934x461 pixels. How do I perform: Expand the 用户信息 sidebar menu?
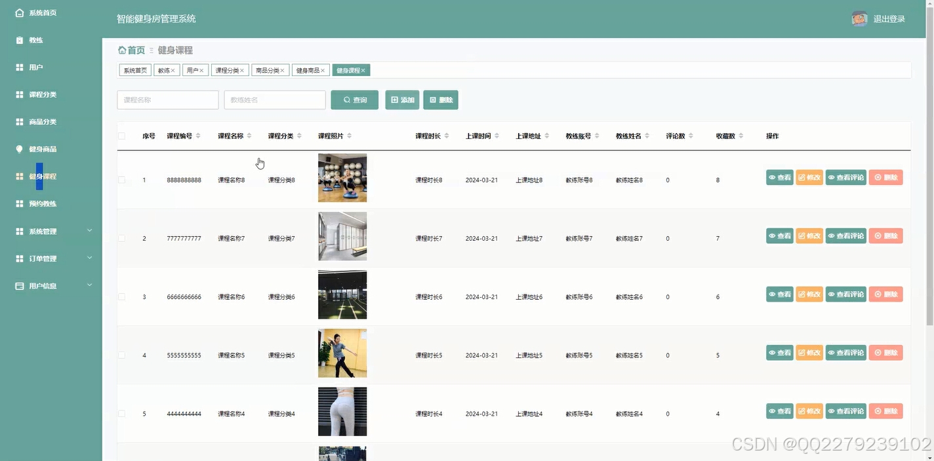pos(18,285)
